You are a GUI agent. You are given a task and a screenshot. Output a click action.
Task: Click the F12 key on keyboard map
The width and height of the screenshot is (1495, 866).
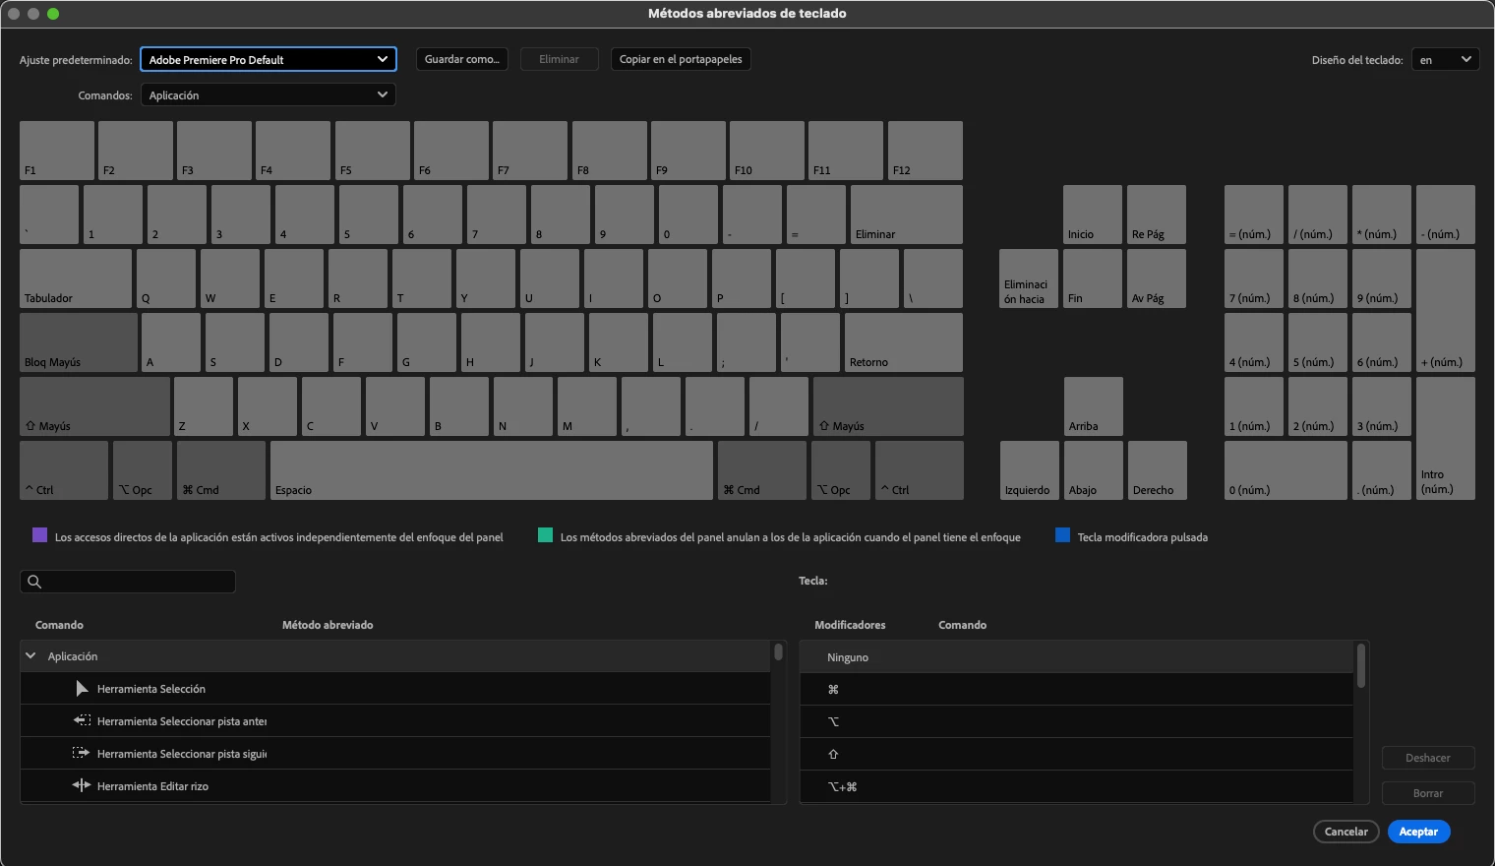926,151
